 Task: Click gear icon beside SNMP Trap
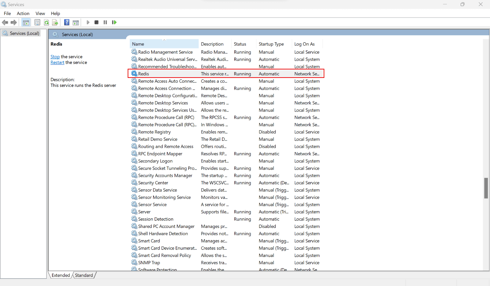[134, 262]
